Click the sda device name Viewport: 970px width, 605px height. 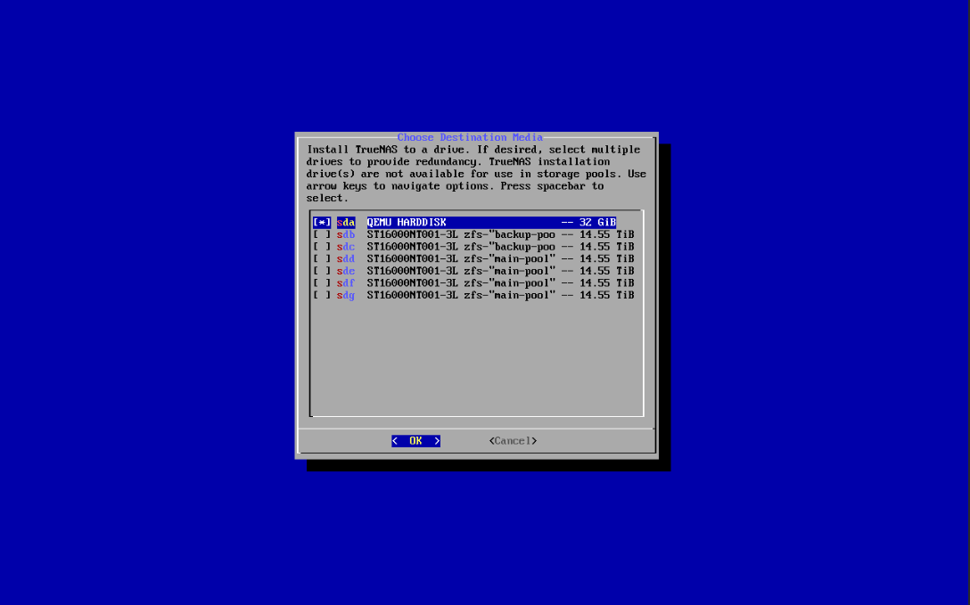coord(346,222)
